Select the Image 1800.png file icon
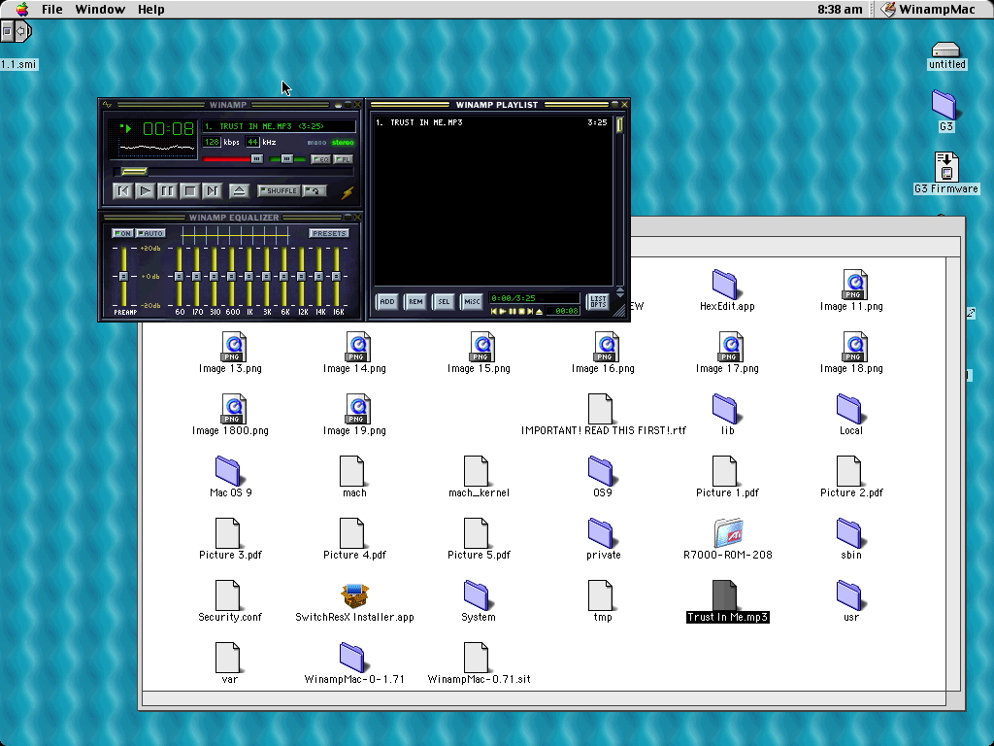 [x=230, y=414]
